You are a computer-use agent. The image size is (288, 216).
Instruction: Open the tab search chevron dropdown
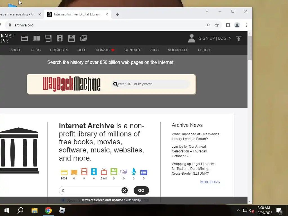[x=207, y=11]
